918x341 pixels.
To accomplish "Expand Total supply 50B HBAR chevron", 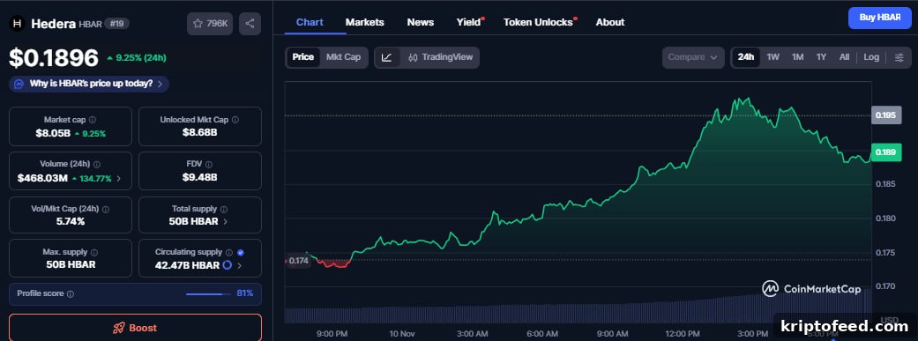I will pos(226,222).
